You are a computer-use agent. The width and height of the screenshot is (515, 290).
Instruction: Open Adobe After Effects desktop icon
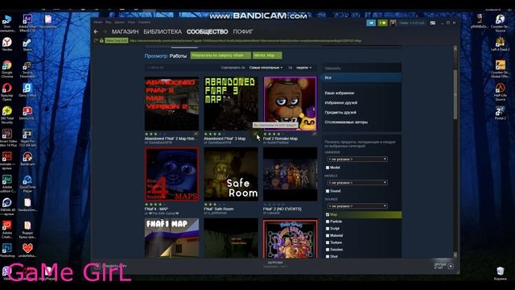coord(27,23)
